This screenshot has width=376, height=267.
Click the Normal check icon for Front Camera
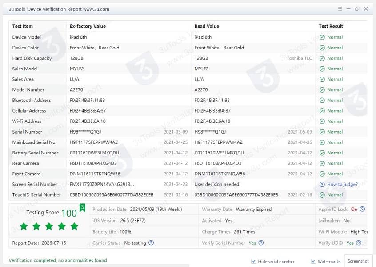tap(322, 174)
